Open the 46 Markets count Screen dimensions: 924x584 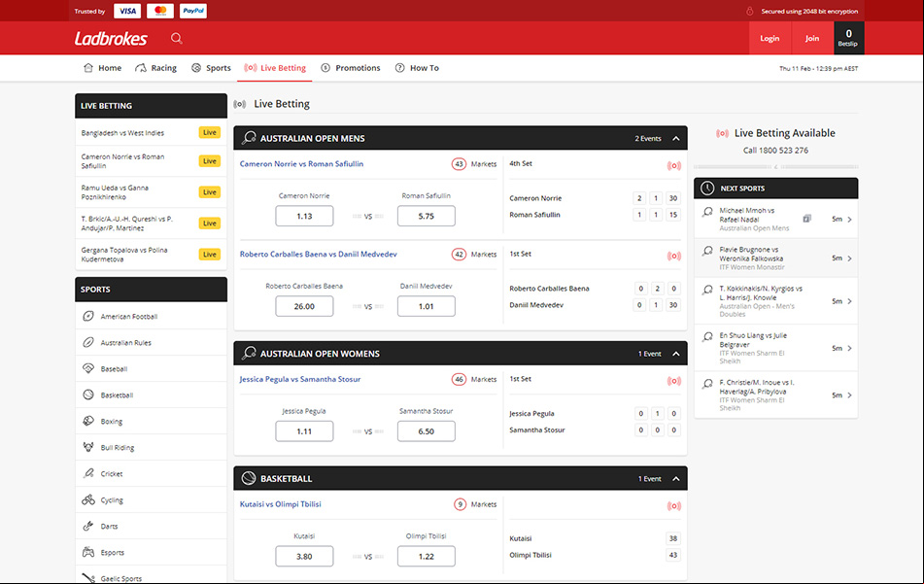[x=459, y=379]
